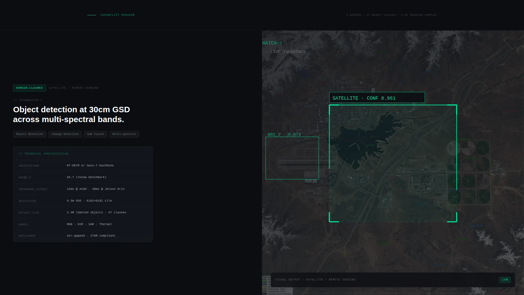Image resolution: width=524 pixels, height=295 pixels.
Task: Click the RESOLUTION specification row
Action: coord(83,201)
